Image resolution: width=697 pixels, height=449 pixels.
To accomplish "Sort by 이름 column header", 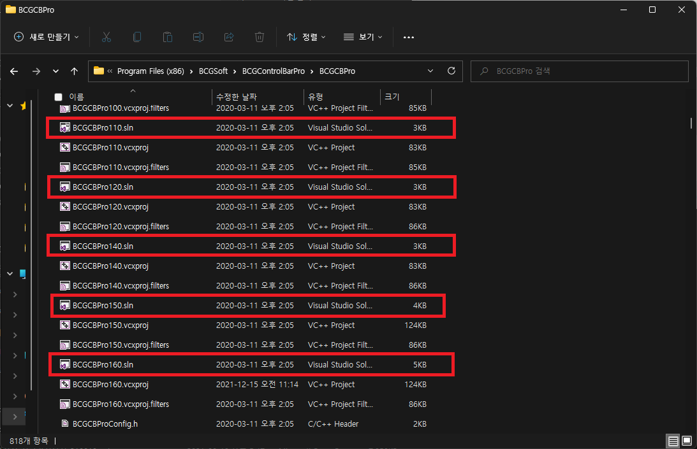I will point(77,97).
